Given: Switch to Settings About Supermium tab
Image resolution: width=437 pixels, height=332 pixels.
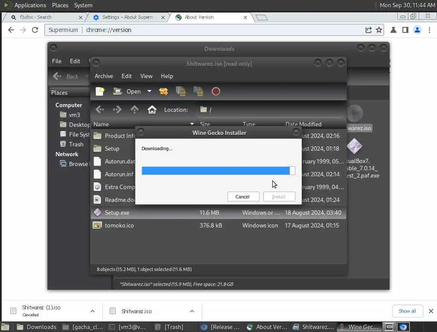Looking at the screenshot, I should (x=128, y=17).
